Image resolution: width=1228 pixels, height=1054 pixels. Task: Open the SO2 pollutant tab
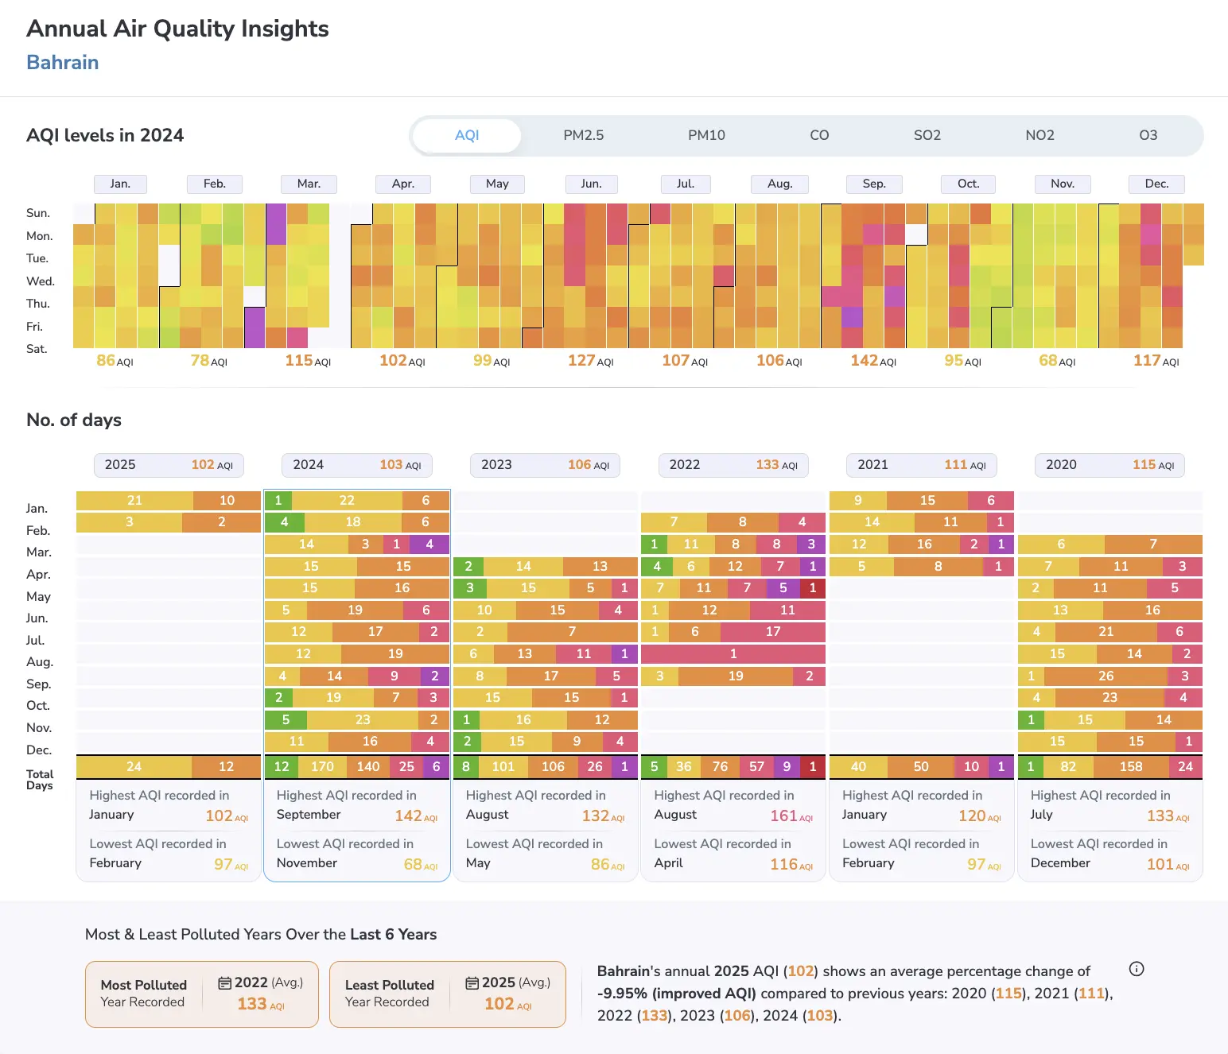point(927,135)
